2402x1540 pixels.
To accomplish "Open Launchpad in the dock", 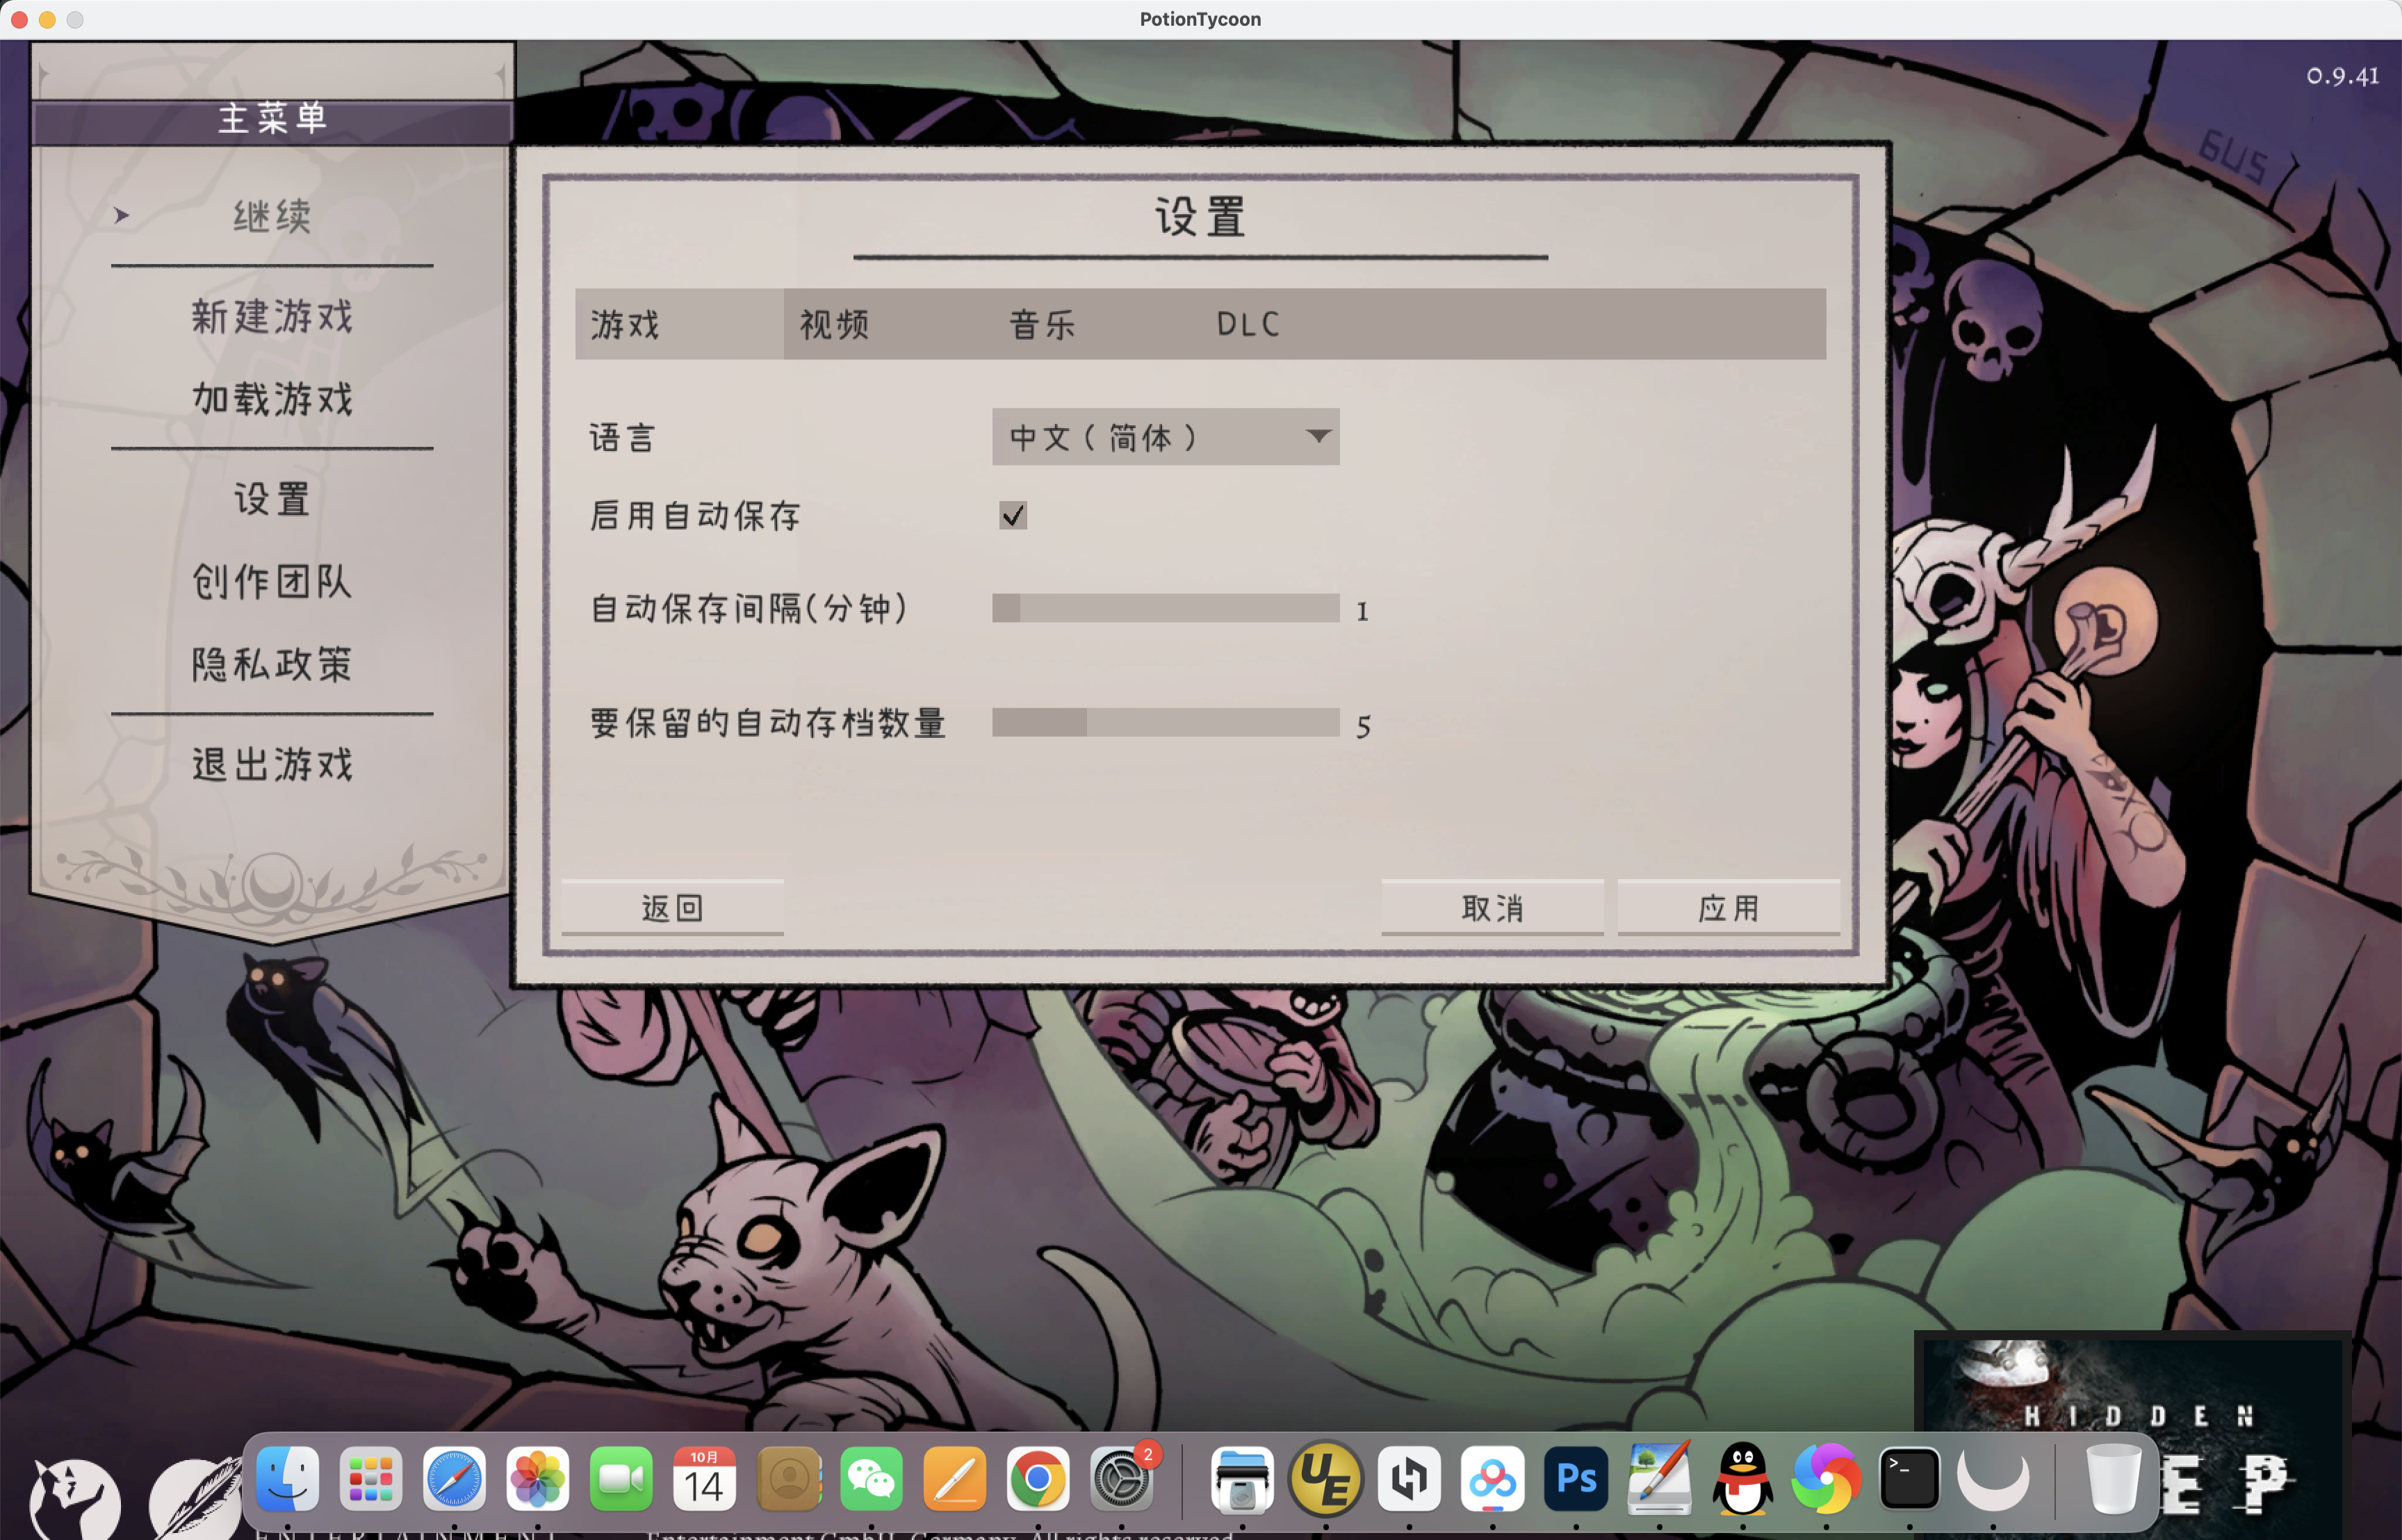I will (x=371, y=1478).
